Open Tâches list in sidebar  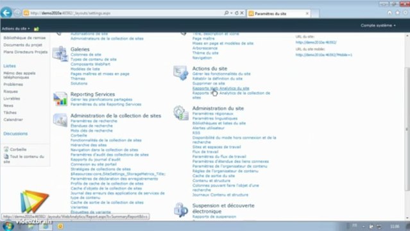(10, 112)
